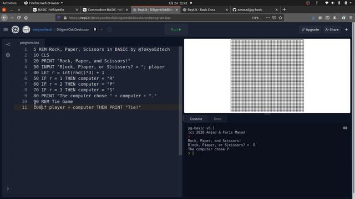Select the program.bas file tab

pos(29,43)
